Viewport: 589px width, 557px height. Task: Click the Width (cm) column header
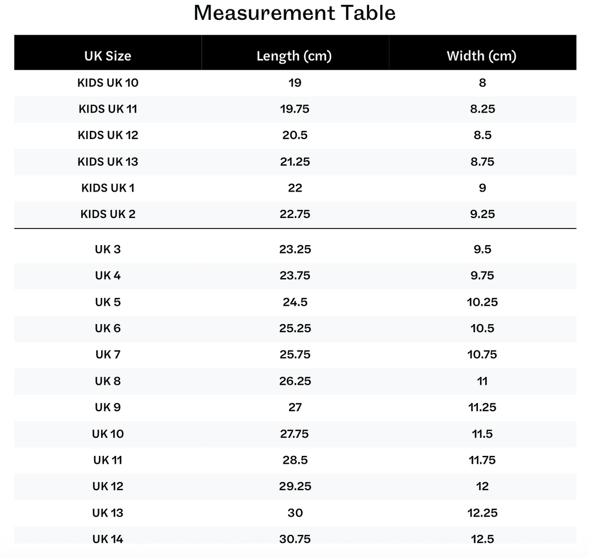point(482,56)
